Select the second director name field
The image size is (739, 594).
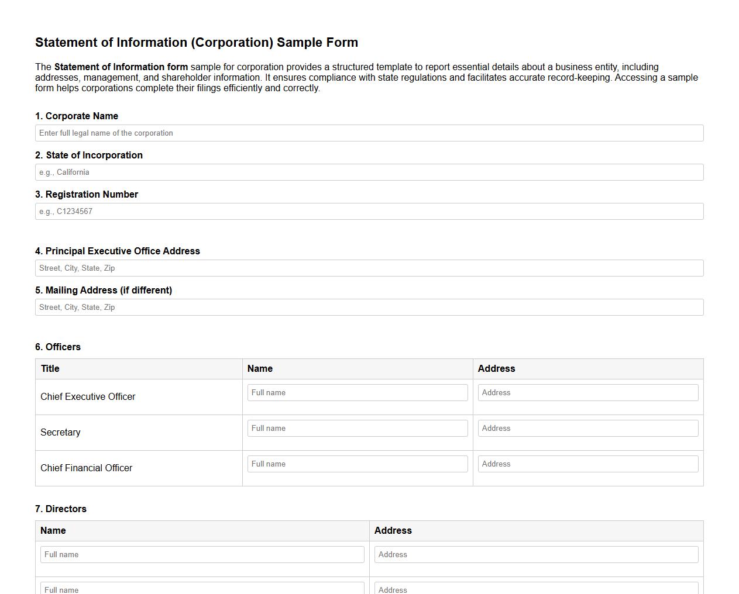coord(202,589)
